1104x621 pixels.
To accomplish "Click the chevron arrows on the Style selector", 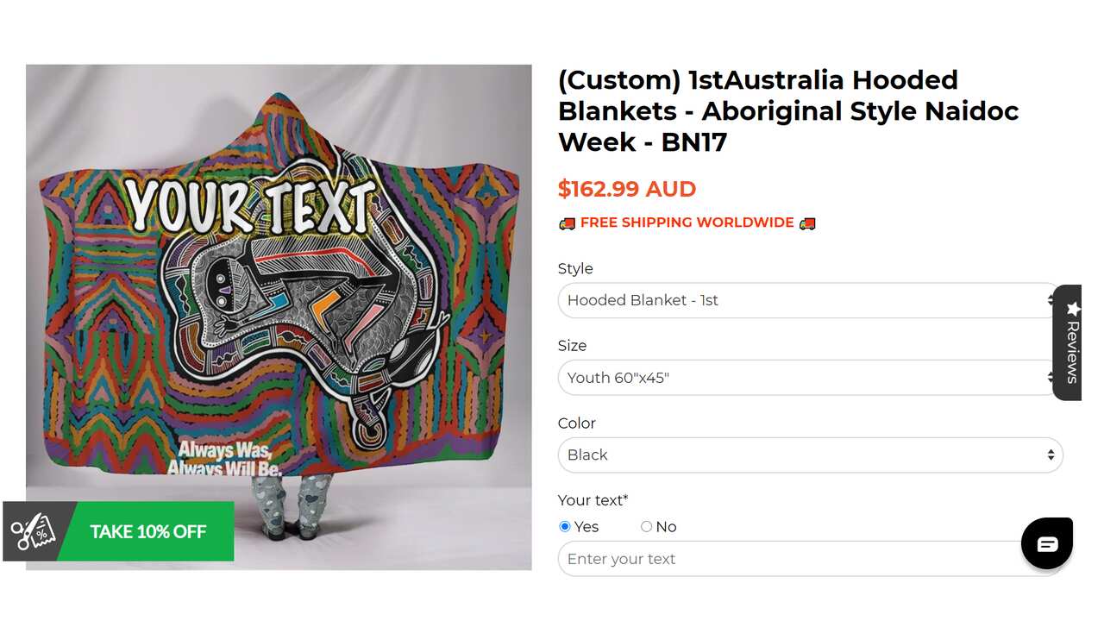I will point(1051,300).
